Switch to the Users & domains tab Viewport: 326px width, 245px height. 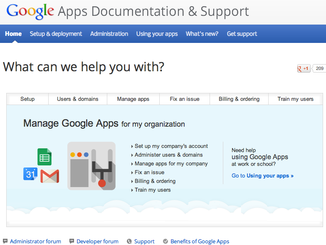click(x=78, y=99)
